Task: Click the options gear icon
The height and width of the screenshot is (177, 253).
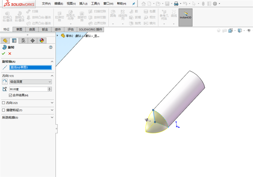Action: (215, 4)
